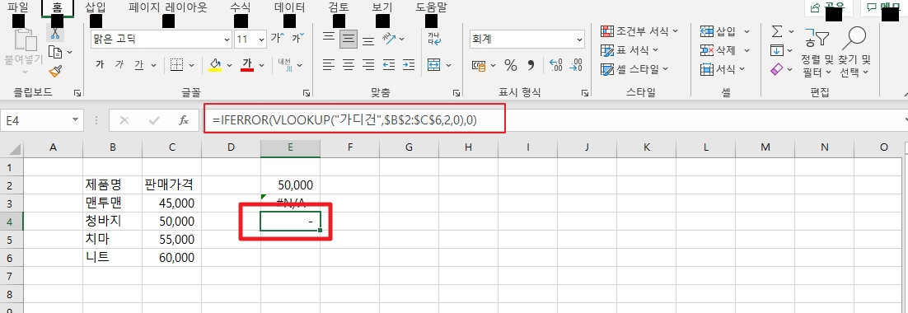The image size is (908, 313).
Task: Switch to the 삽입 ribbon tab
Action: coord(96,7)
